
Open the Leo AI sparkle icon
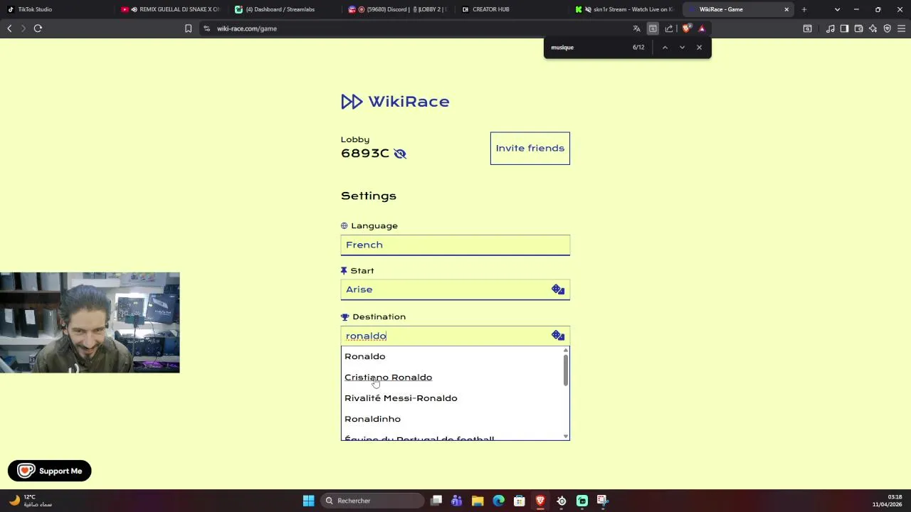click(873, 28)
